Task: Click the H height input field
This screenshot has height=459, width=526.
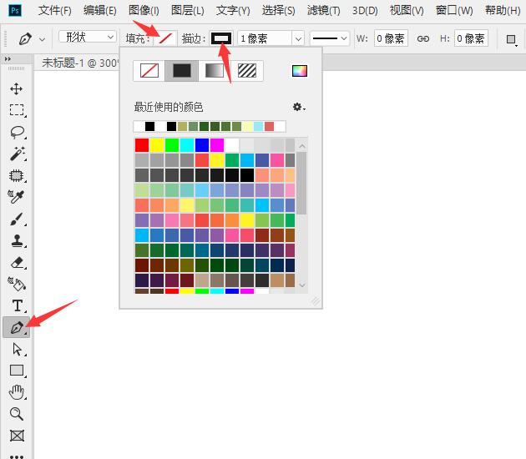Action: pyautogui.click(x=471, y=38)
